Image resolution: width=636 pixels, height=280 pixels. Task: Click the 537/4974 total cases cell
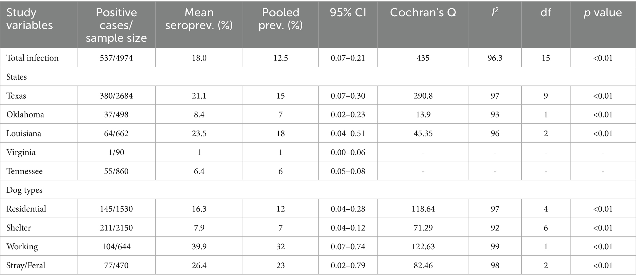(x=116, y=58)
